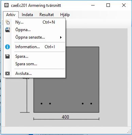The image size is (132, 135).
Task: Collapse the open Arkiv menu
Action: tap(11, 15)
